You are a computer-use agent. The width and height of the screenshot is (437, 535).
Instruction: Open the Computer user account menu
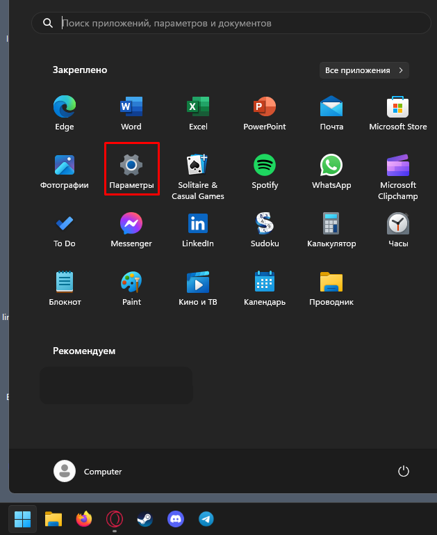pos(88,471)
